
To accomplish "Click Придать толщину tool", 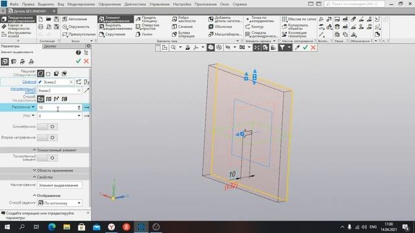I will tap(147, 19).
